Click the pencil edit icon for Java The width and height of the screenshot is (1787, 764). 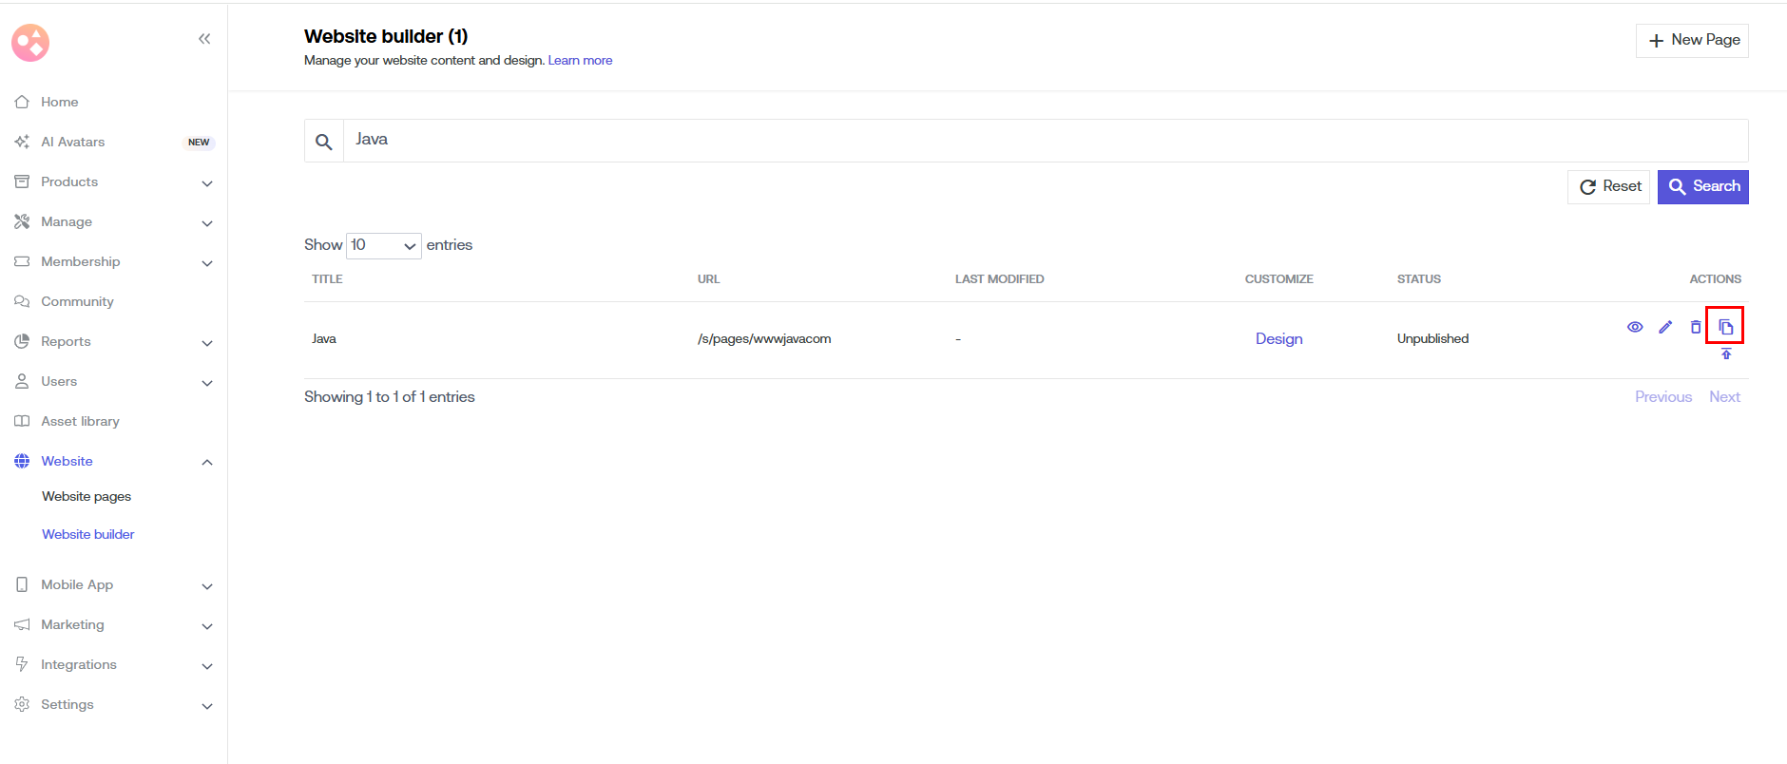point(1664,327)
